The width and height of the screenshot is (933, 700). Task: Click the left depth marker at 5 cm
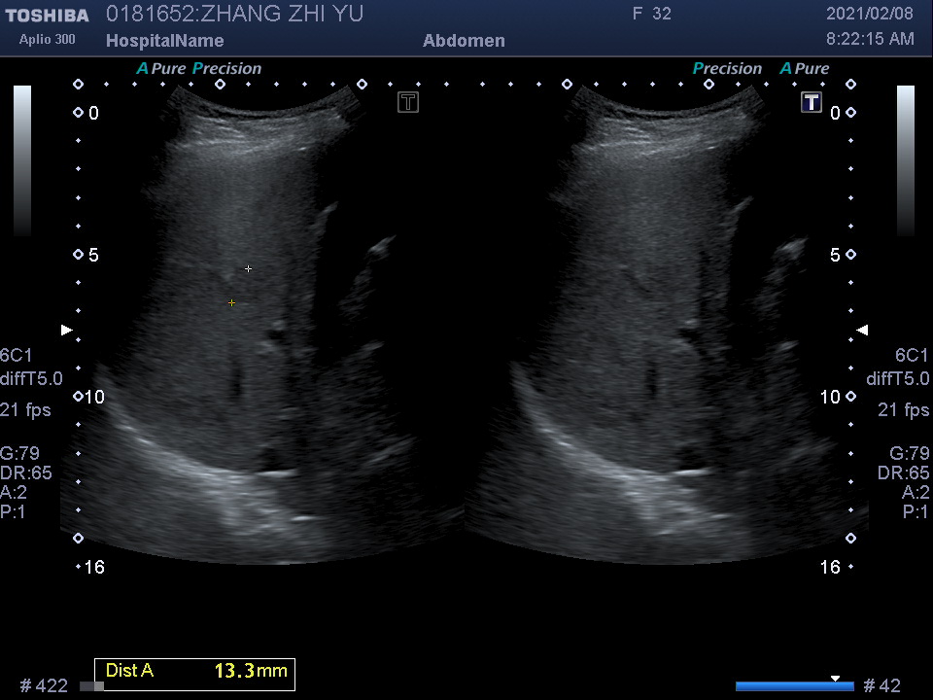tap(79, 255)
